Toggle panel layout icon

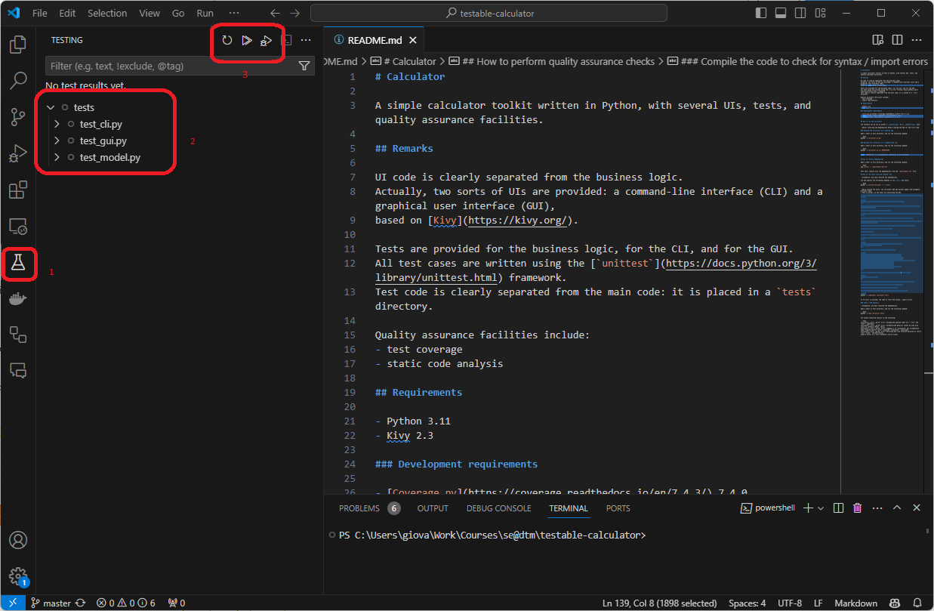[x=781, y=13]
